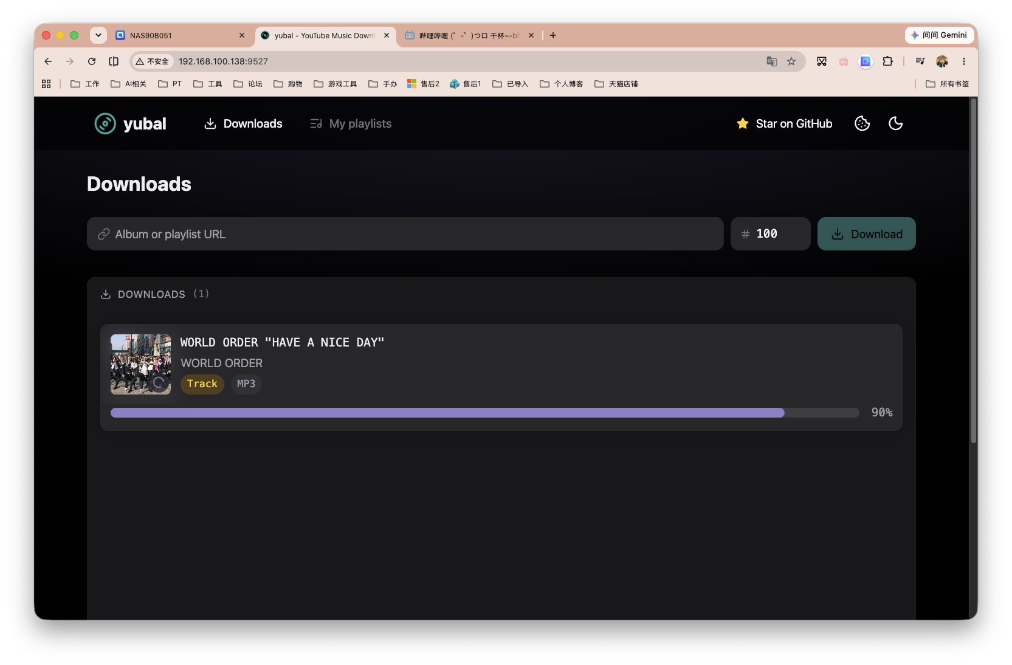Click the download progress bar at 90%
The width and height of the screenshot is (1012, 665).
[484, 413]
